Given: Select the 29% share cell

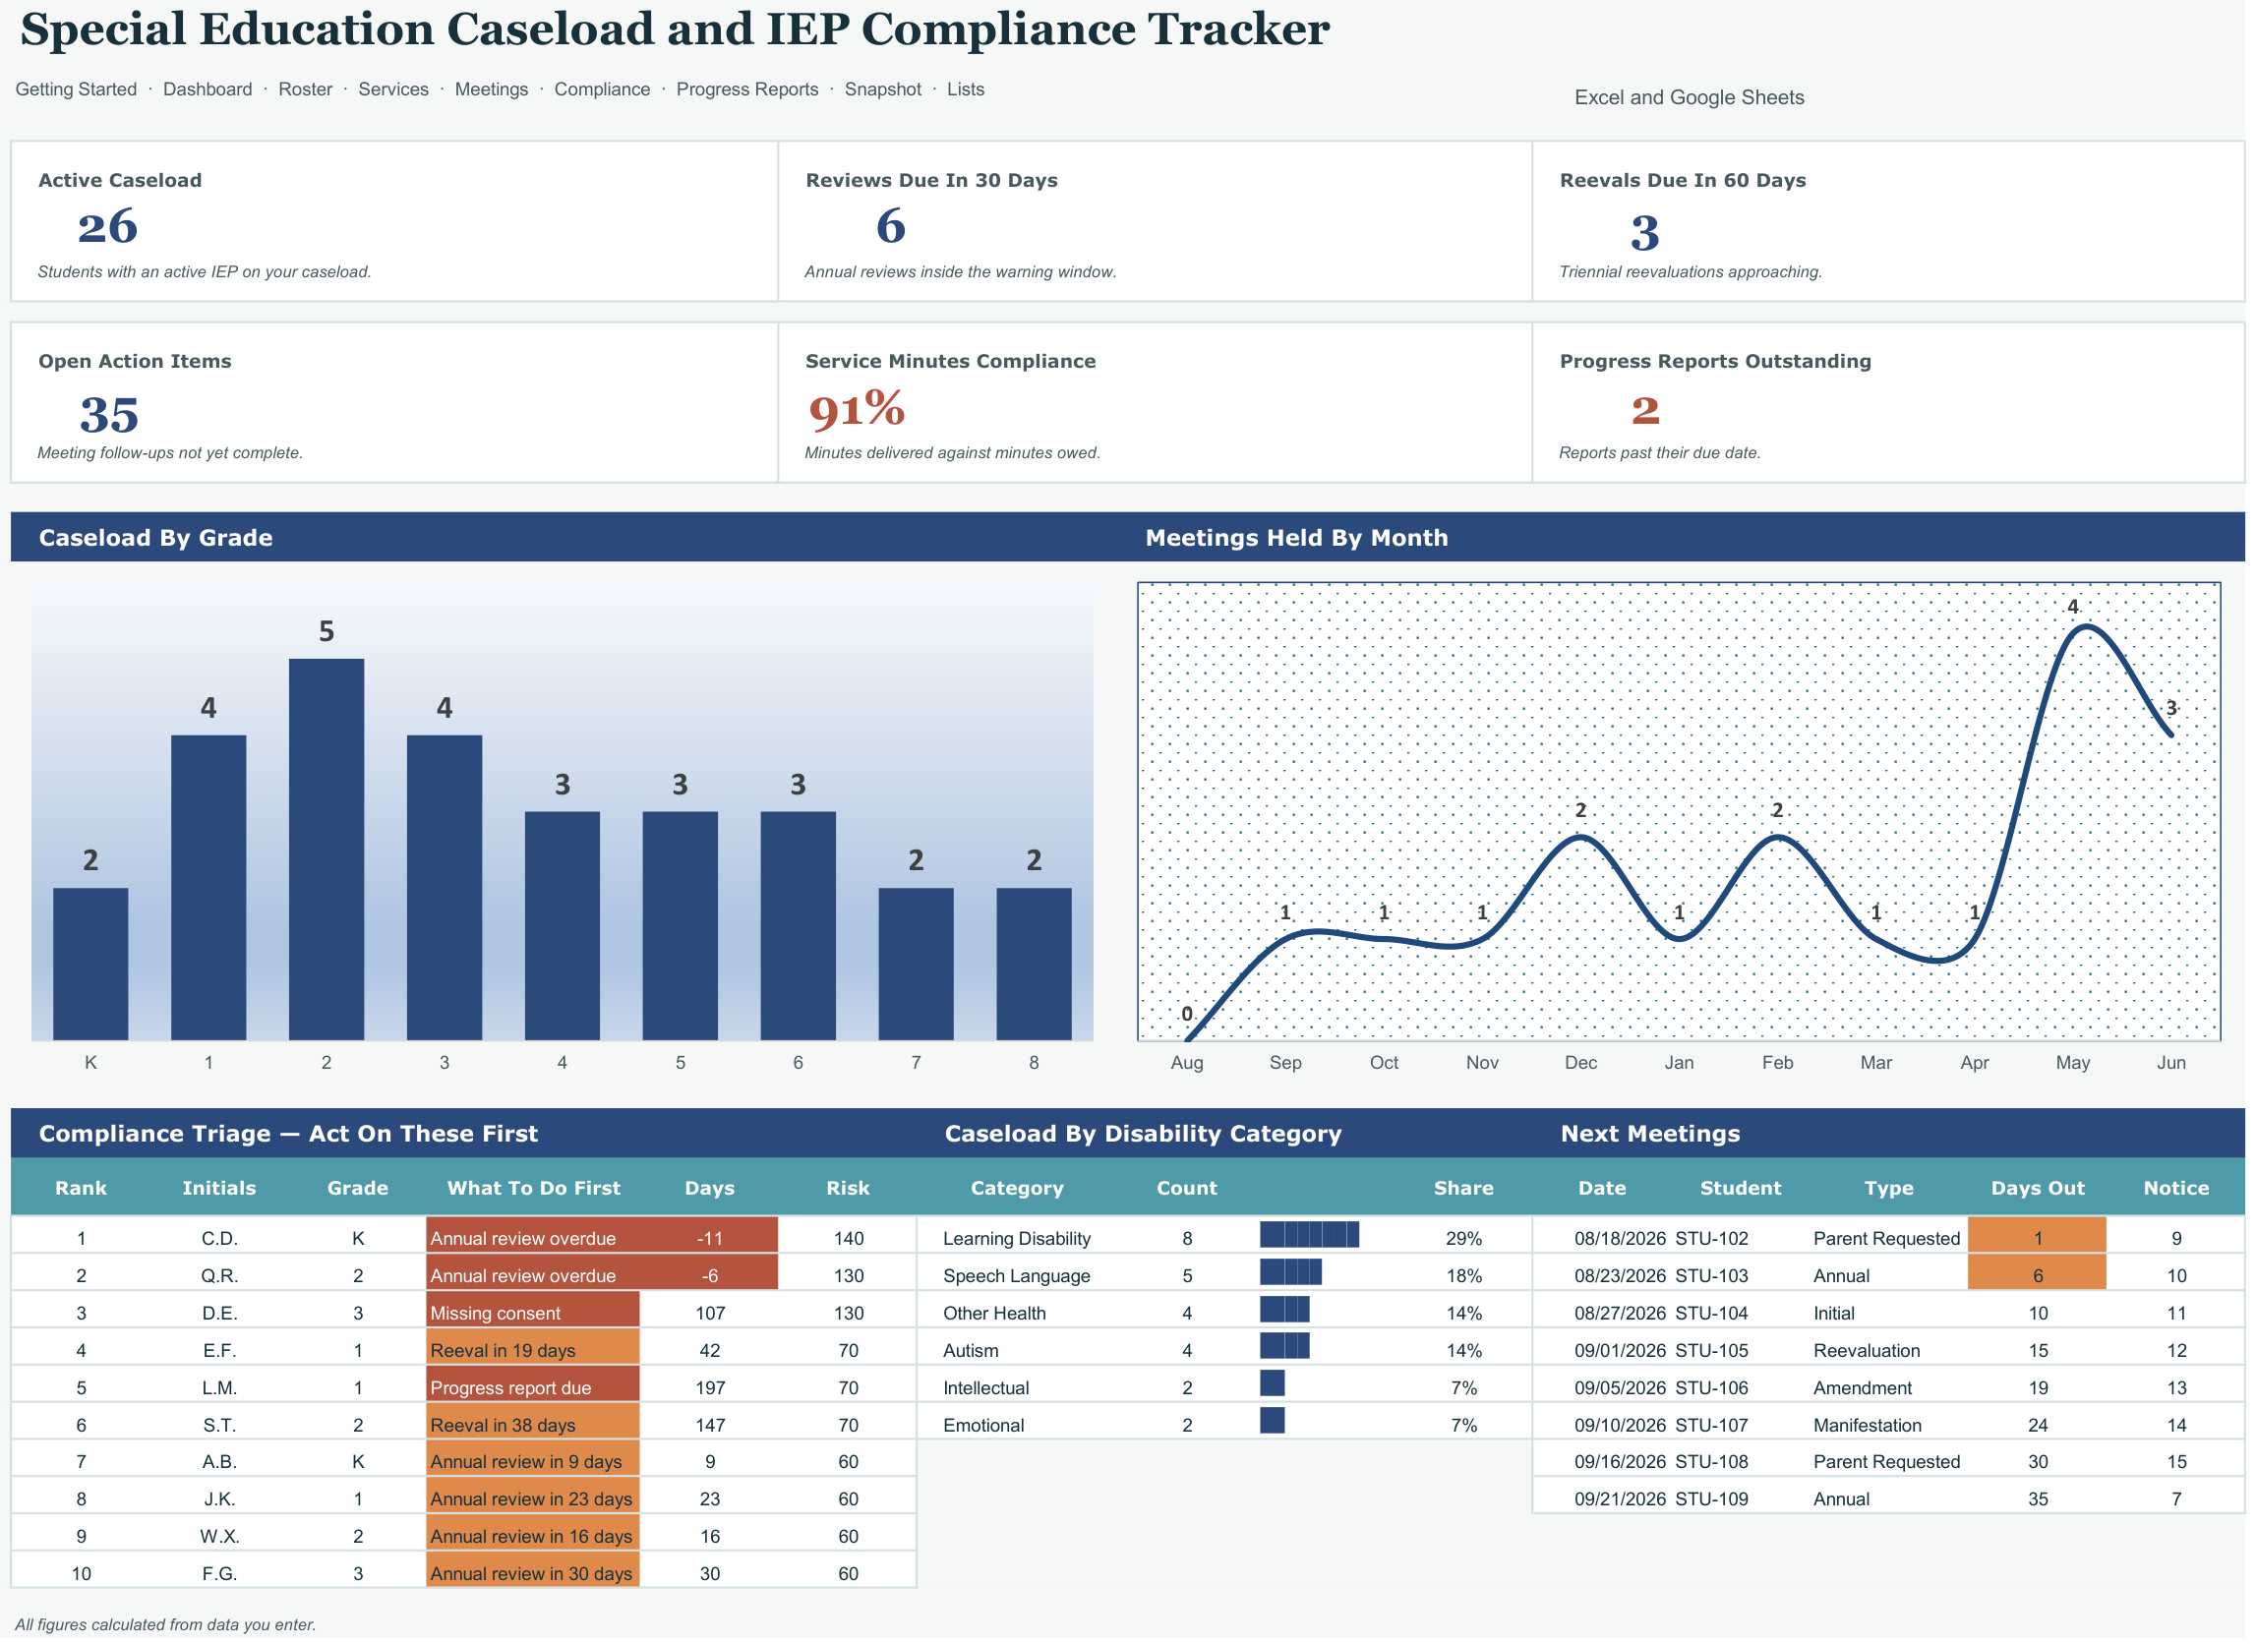Looking at the screenshot, I should 1465,1240.
